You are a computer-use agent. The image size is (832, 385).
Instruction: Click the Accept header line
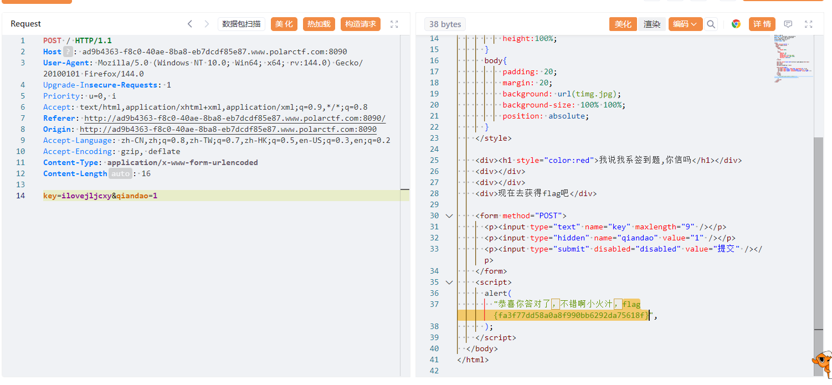[206, 107]
